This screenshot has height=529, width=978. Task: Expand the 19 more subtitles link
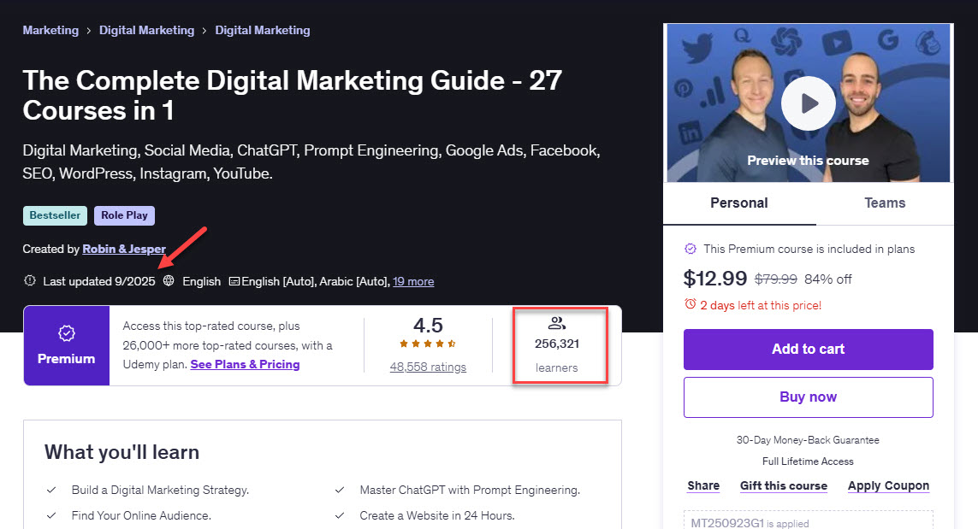click(x=413, y=281)
